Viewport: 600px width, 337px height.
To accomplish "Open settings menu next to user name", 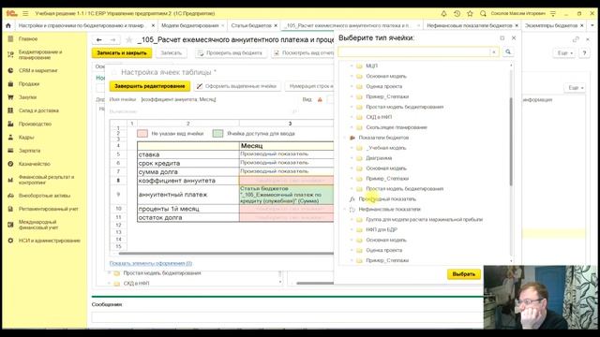I will 553,13.
